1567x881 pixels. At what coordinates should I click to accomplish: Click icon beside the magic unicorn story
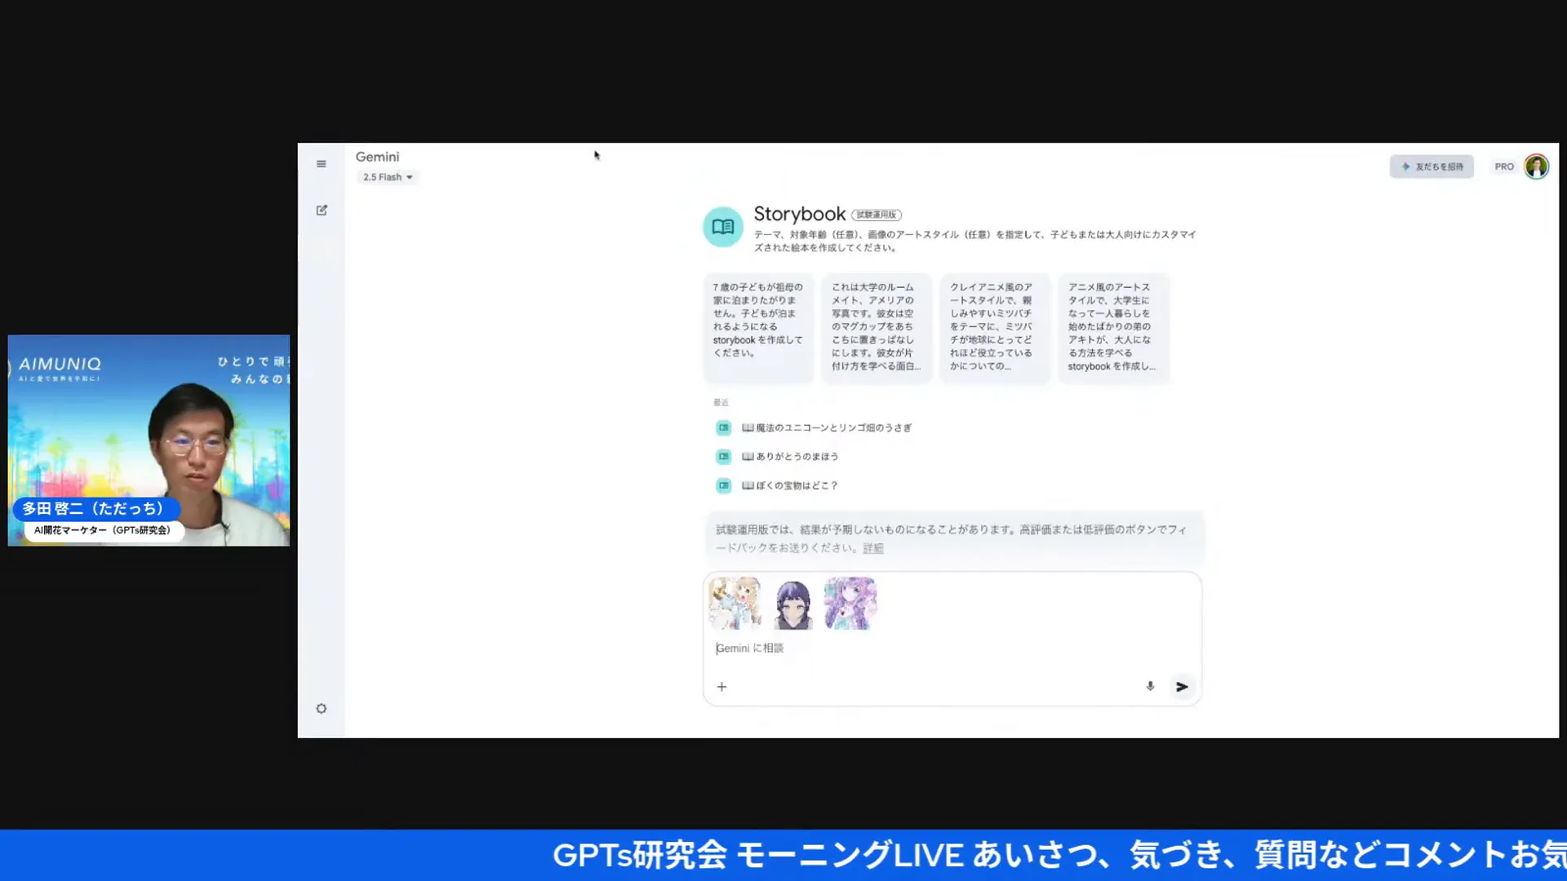tap(723, 427)
